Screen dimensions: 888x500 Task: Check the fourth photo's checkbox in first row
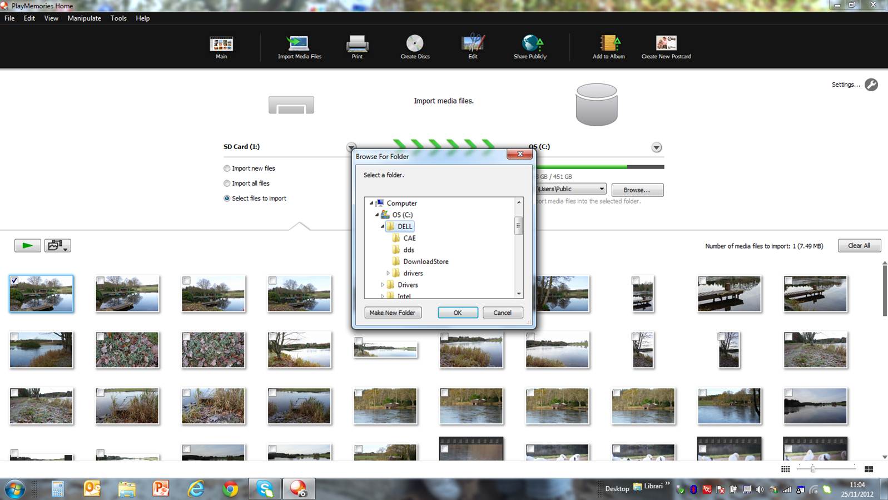pyautogui.click(x=272, y=281)
